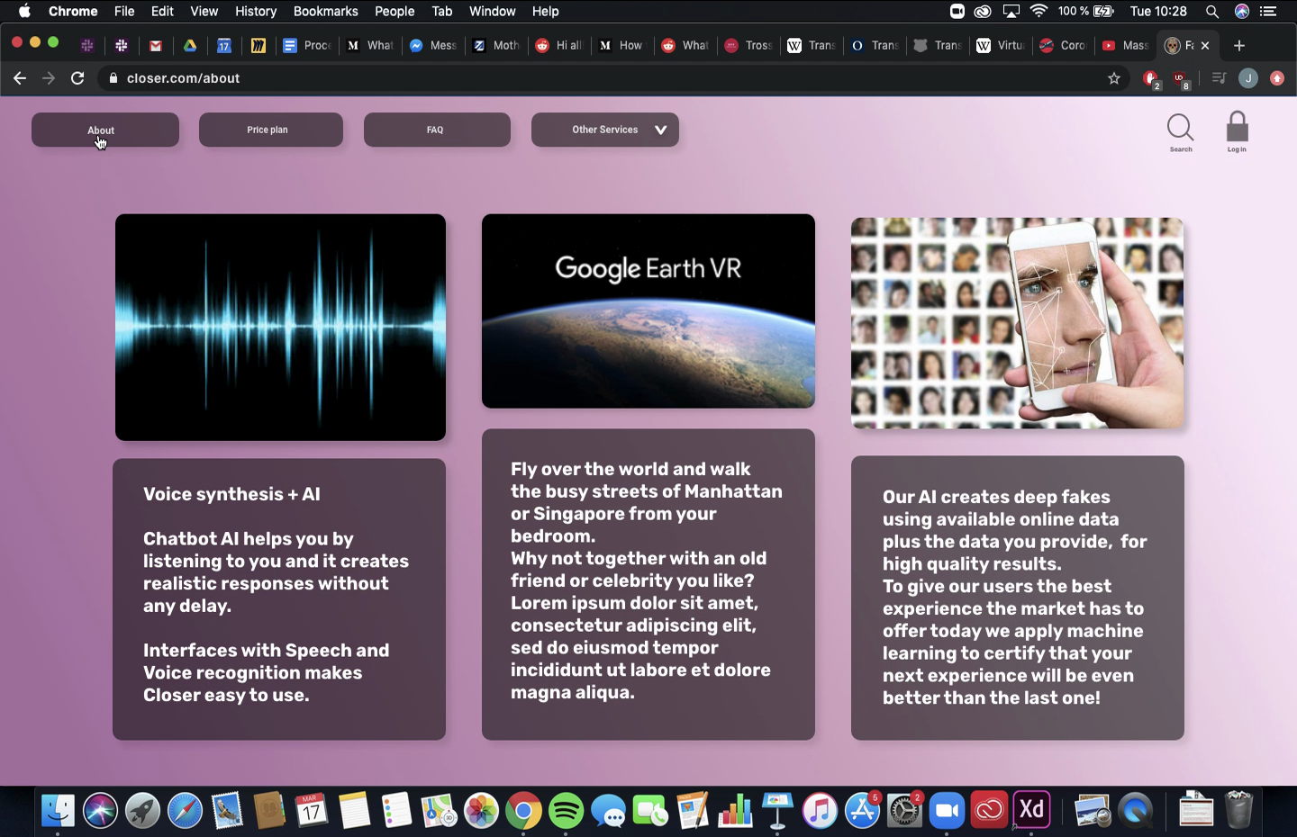Switch to the Google Drive pinned tab
Image resolution: width=1297 pixels, height=837 pixels.
point(190,45)
